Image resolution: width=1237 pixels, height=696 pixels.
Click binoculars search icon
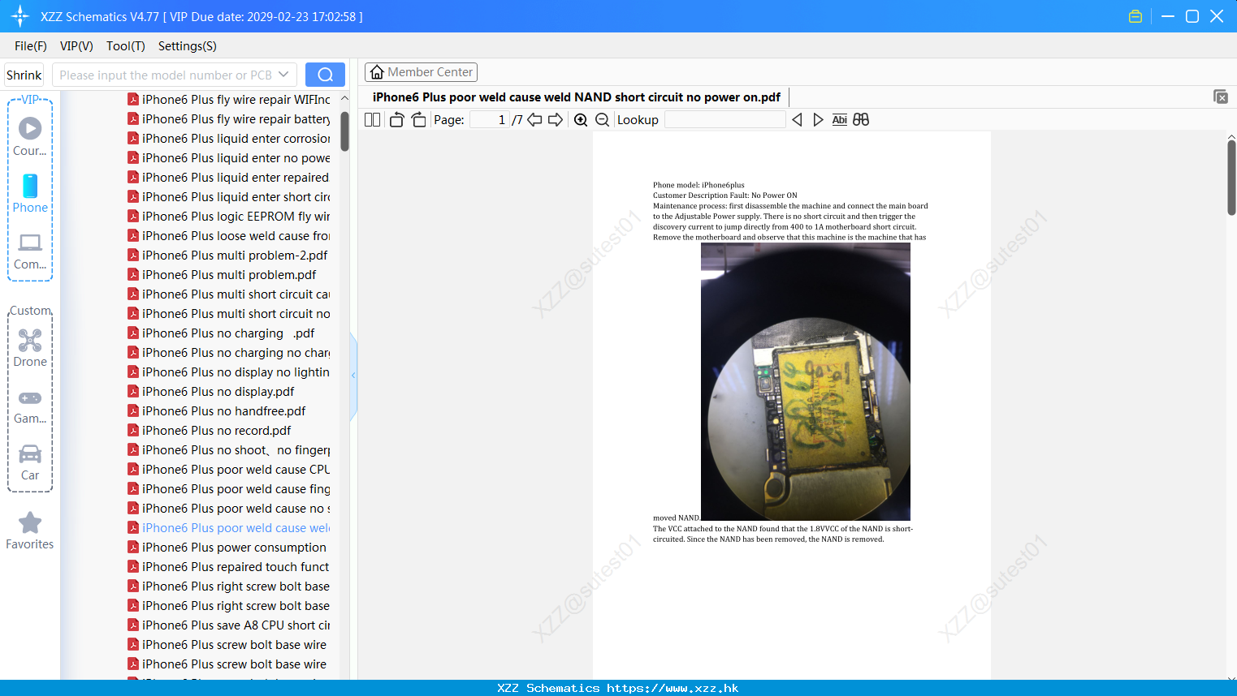(861, 120)
